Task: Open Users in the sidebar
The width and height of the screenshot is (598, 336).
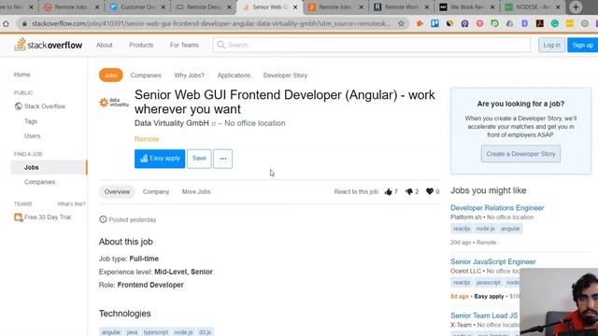Action: 32,136
